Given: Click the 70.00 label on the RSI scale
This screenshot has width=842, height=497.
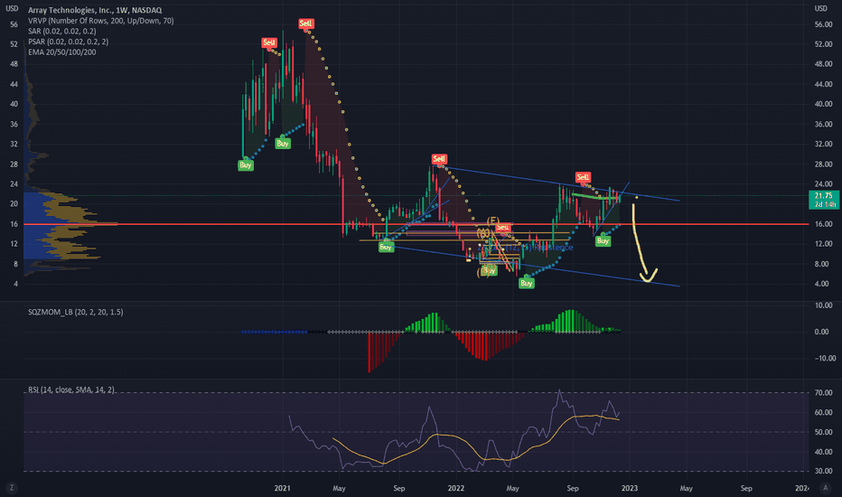Looking at the screenshot, I should [823, 393].
